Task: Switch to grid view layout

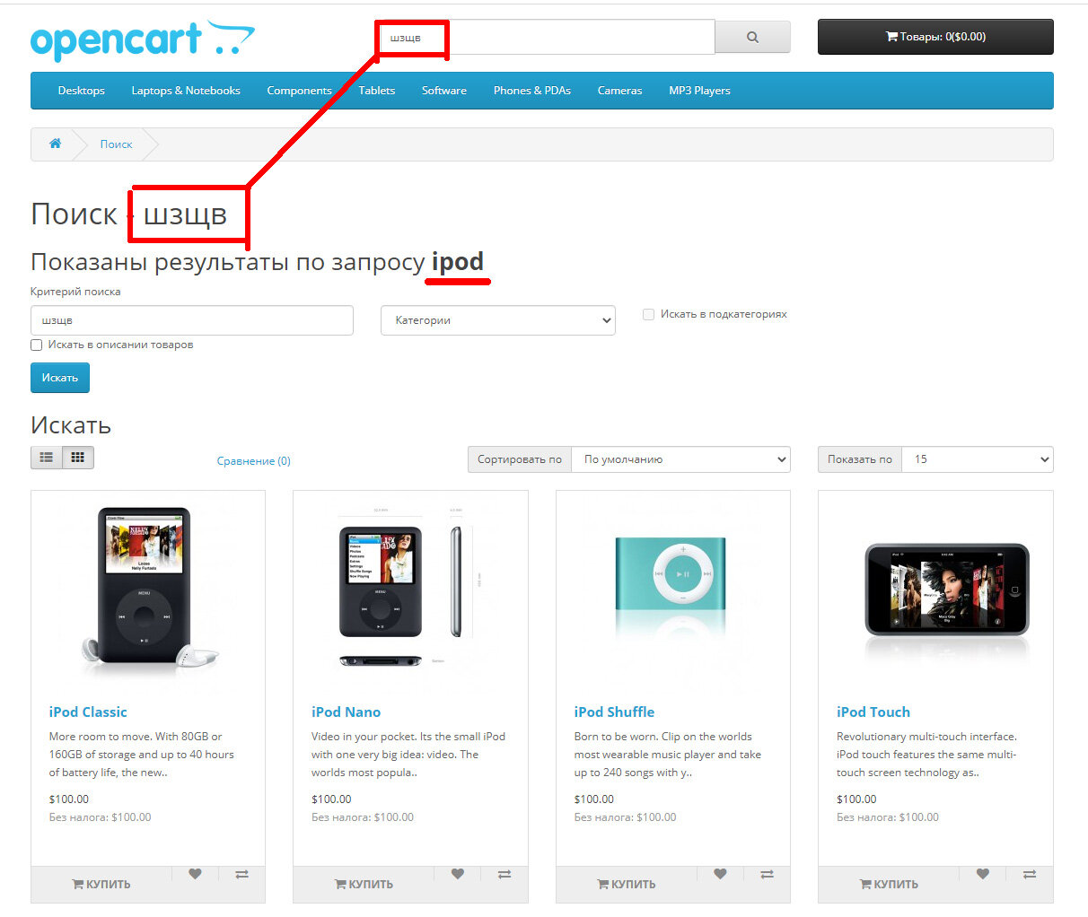Action: click(x=78, y=458)
